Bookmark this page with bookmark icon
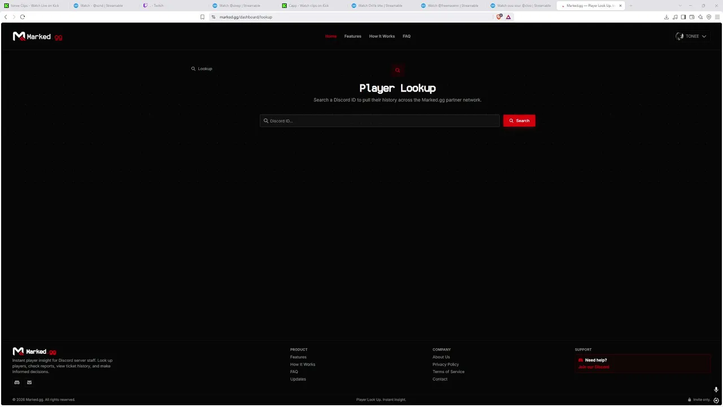 pyautogui.click(x=202, y=17)
